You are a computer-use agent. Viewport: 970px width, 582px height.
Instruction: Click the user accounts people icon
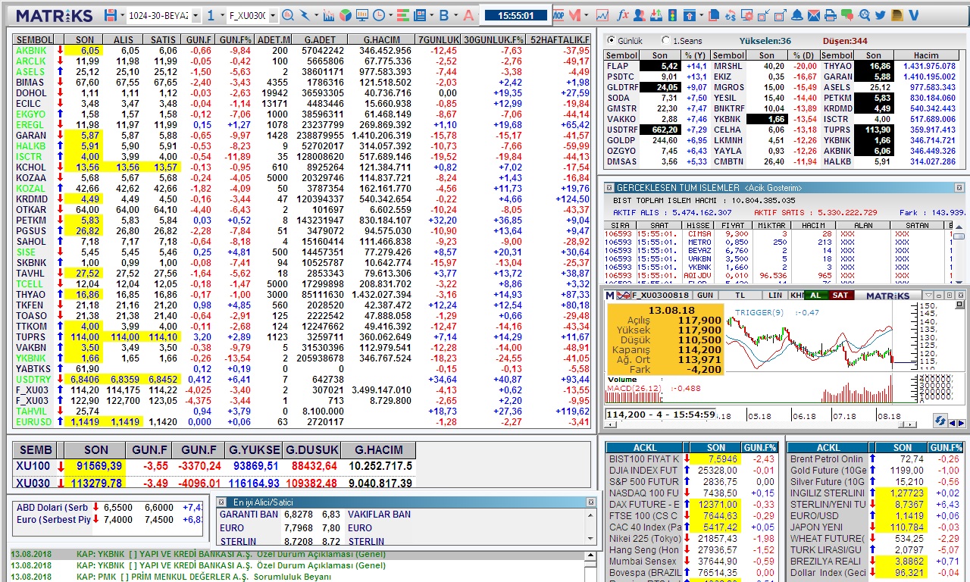(x=640, y=15)
